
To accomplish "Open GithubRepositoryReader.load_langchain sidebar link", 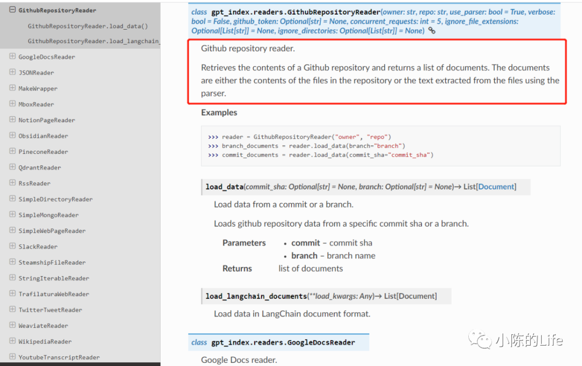I will click(x=94, y=41).
